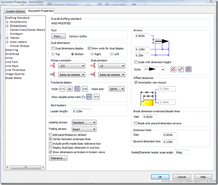The image size is (218, 185).
Task: Toggle Dual dimensions display checkbox
Action: click(x=53, y=48)
